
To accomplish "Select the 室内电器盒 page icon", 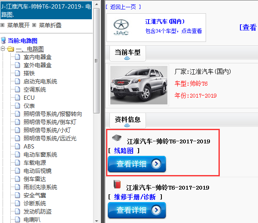I will (x=18, y=57).
